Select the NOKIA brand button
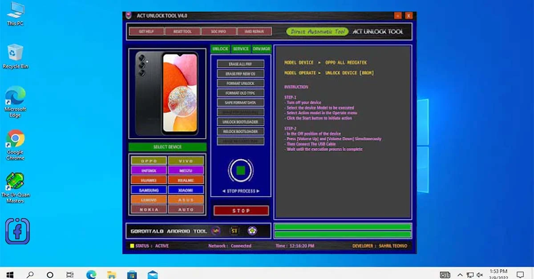 click(149, 209)
